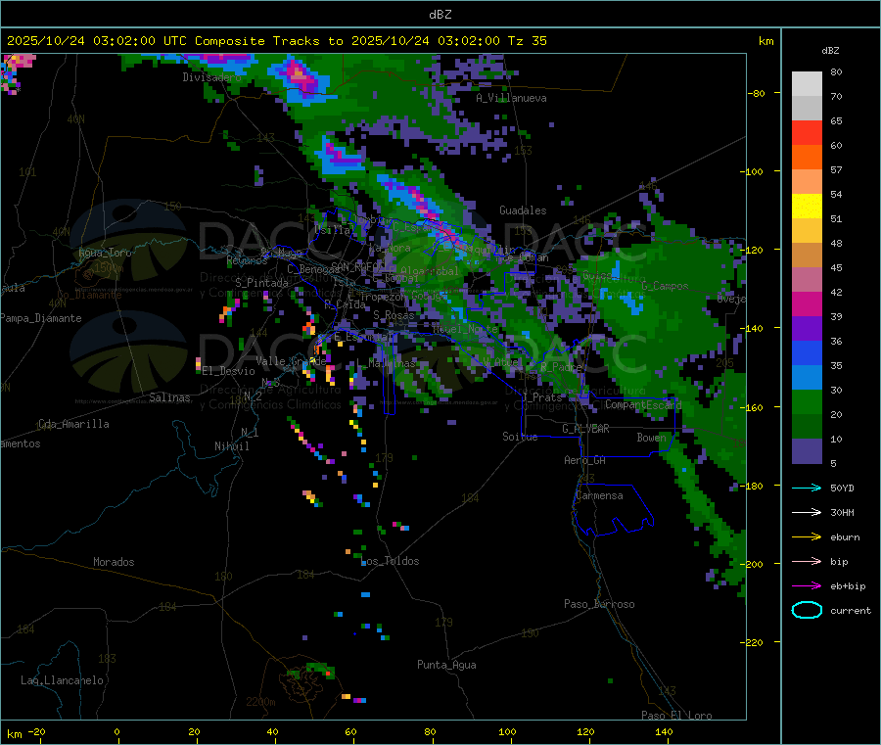The image size is (881, 745).
Task: Click the A_Villanueva map label
Action: click(x=511, y=98)
